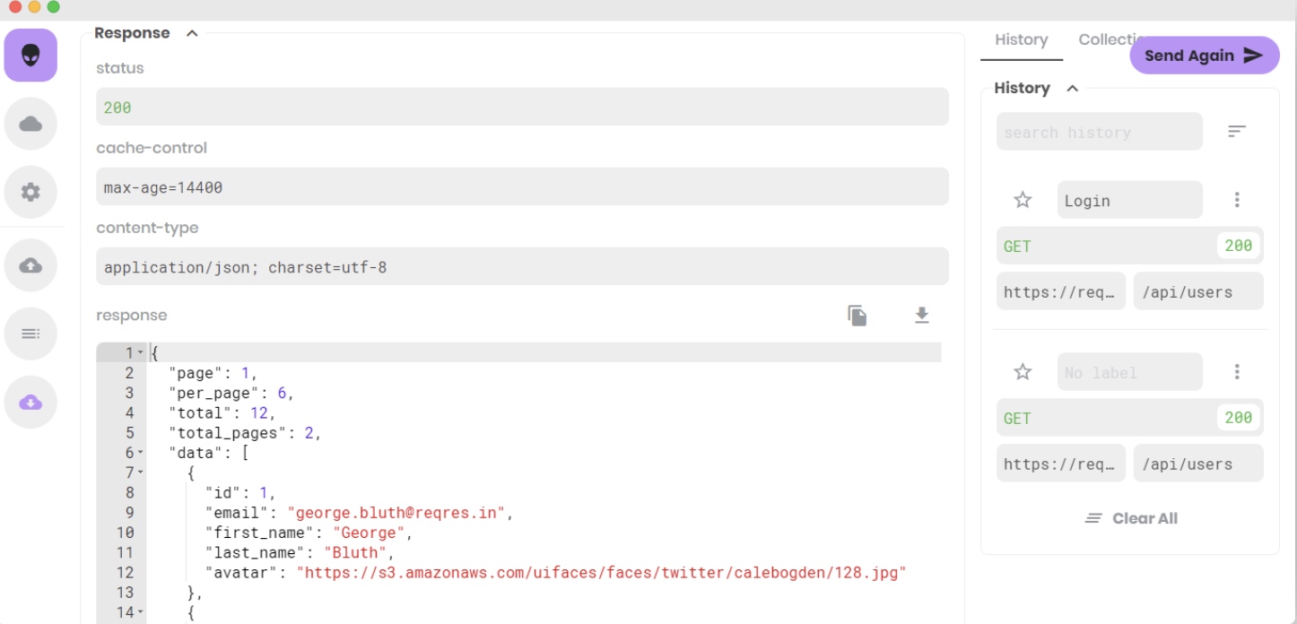The height and width of the screenshot is (624, 1297).
Task: Click the cloud upload sidebar icon
Action: [30, 265]
